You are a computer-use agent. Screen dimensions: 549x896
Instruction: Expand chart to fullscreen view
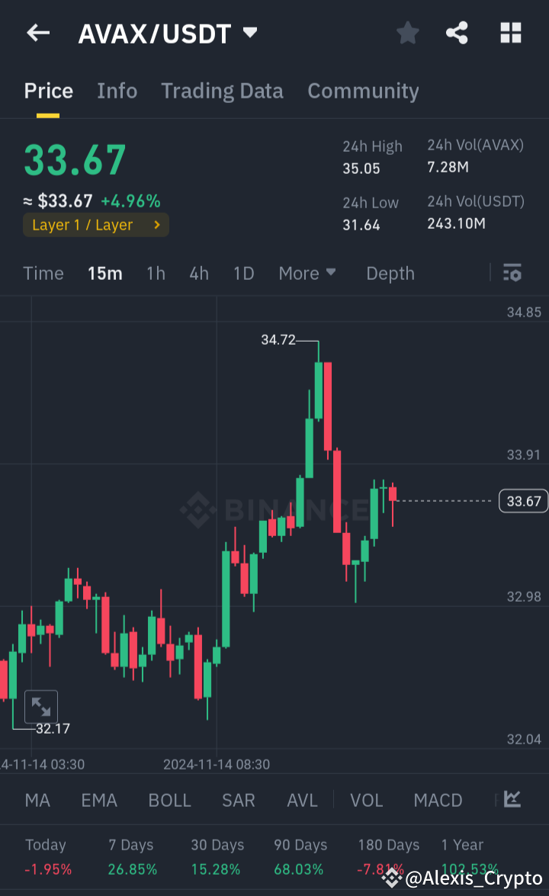[41, 706]
